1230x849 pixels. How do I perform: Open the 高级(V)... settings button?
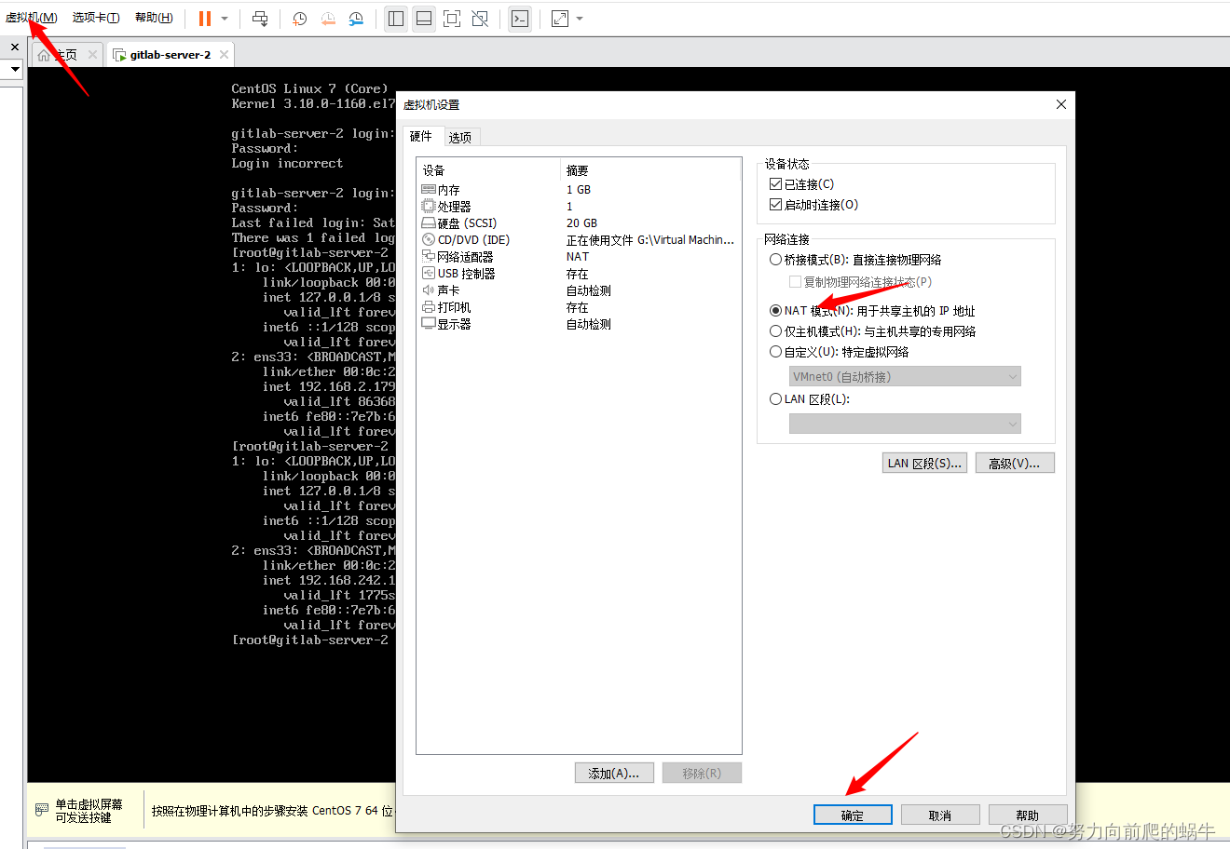coord(1015,464)
